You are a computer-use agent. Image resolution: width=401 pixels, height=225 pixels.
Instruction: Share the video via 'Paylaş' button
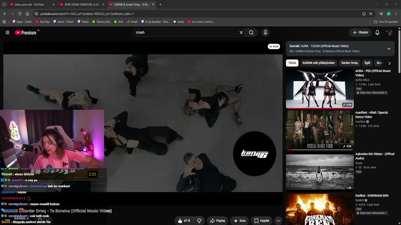[x=217, y=221]
